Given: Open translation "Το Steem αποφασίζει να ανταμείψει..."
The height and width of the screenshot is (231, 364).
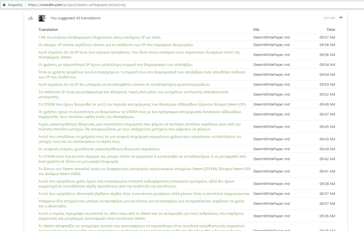Looking at the screenshot, I should (141, 228).
